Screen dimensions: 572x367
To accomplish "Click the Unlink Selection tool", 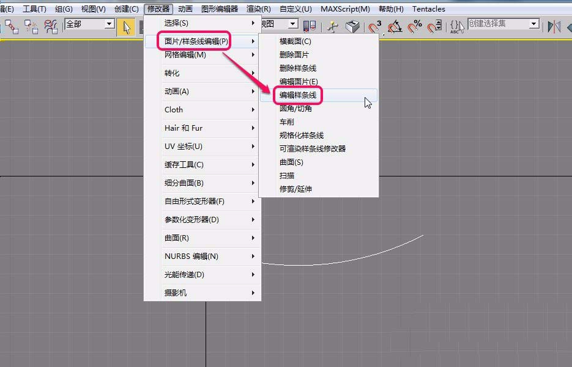I will (x=31, y=27).
